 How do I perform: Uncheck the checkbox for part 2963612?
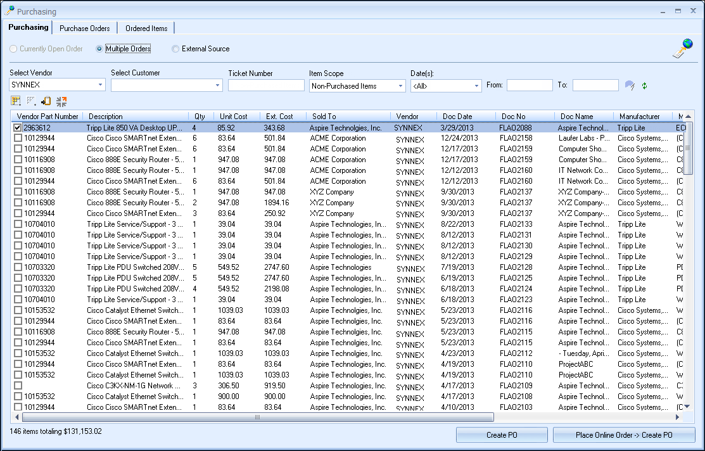coord(18,128)
